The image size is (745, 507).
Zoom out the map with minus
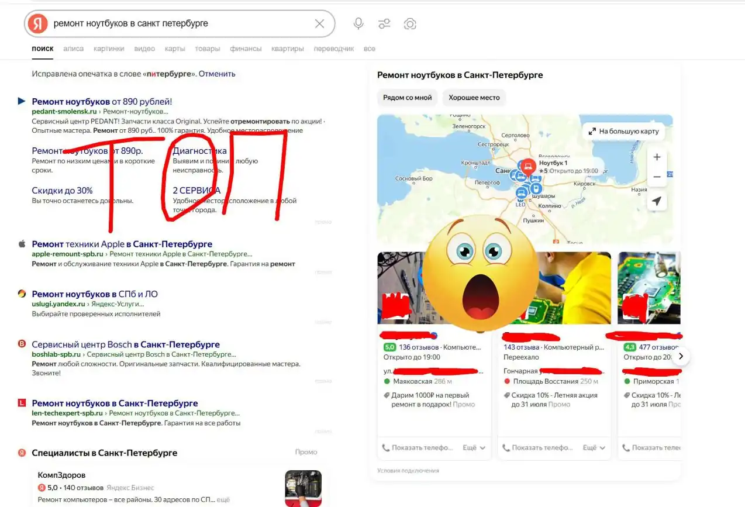pyautogui.click(x=657, y=177)
